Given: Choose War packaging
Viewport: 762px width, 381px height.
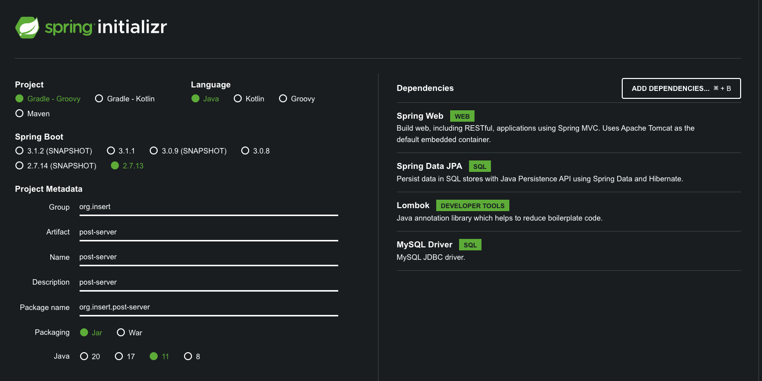Looking at the screenshot, I should [129, 333].
